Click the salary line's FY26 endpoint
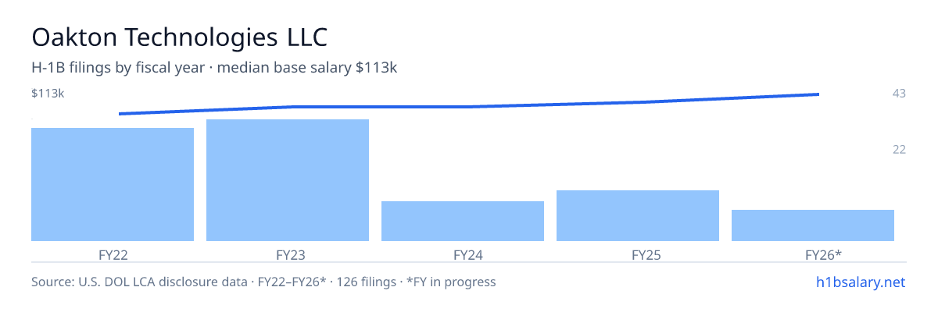This screenshot has width=938, height=312. coord(818,94)
